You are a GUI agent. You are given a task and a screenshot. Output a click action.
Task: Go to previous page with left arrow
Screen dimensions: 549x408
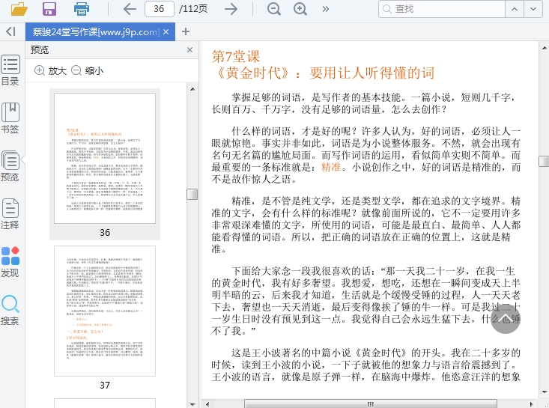coord(130,9)
